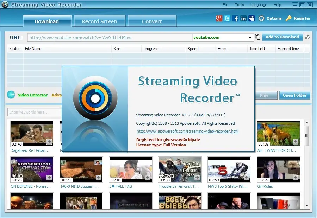Open the Dagabaaz Re Daban video thumbnail

[x=32, y=134]
